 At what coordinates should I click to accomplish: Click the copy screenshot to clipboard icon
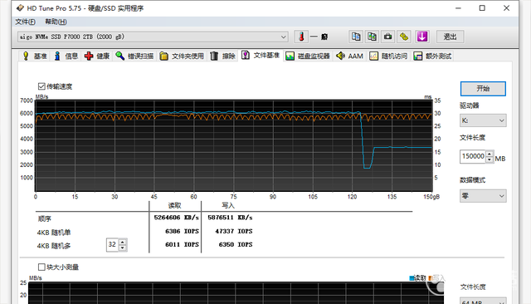click(x=372, y=37)
